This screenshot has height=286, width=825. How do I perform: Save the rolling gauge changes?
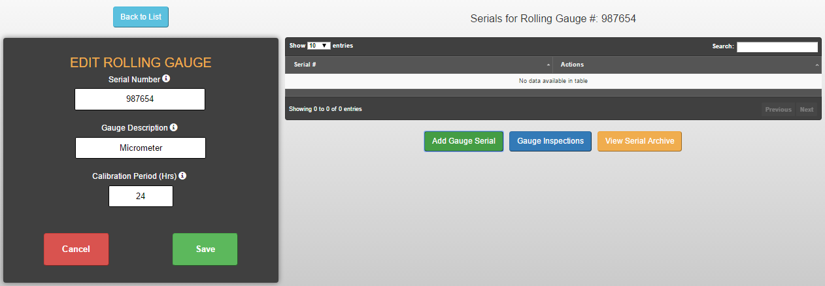(205, 249)
